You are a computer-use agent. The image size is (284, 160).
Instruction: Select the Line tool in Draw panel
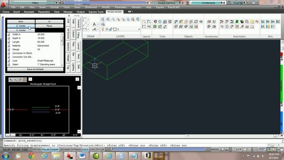pyautogui.click(x=85, y=24)
